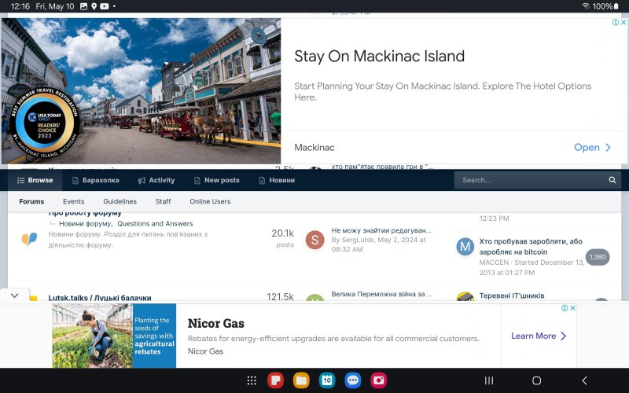
Task: Open the Browse menu
Action: (x=35, y=181)
